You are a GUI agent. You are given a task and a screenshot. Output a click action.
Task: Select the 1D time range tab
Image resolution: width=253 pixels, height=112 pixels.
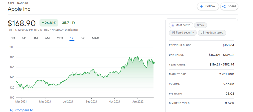point(13,38)
